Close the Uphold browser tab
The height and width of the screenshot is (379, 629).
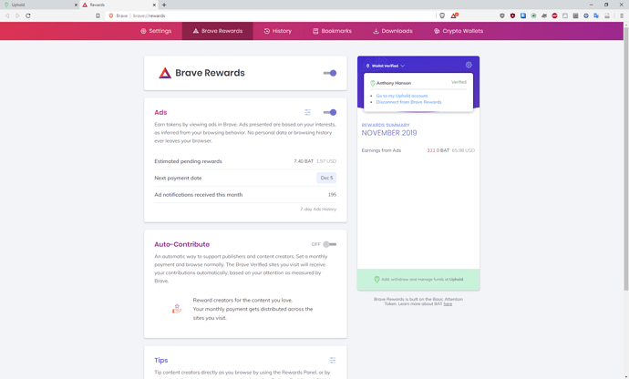[x=76, y=5]
